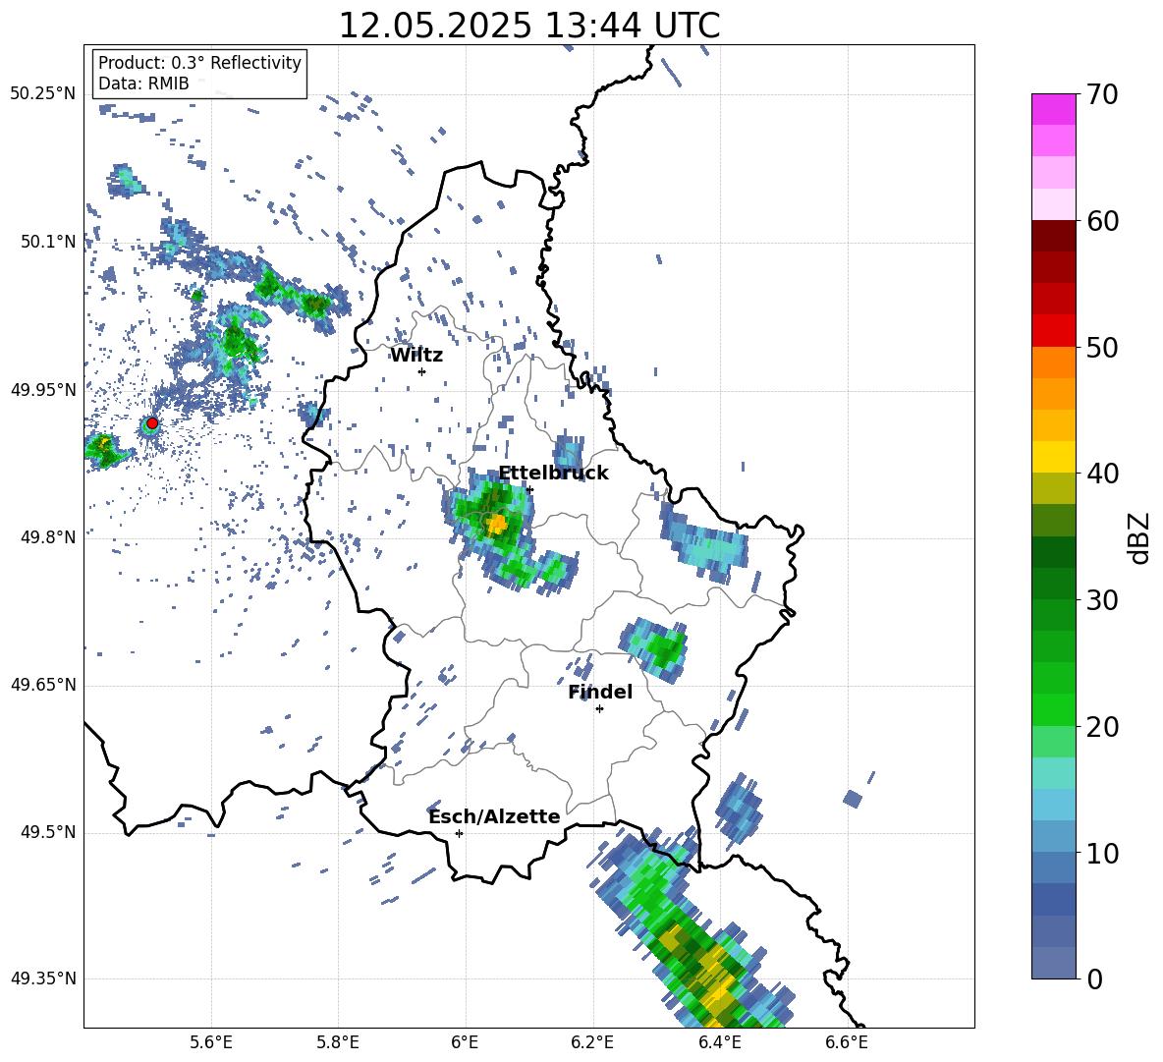
Task: Click the 50 colorbar tick label
Action: [1101, 348]
